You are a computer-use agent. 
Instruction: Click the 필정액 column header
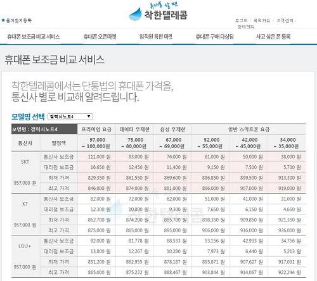click(x=59, y=143)
